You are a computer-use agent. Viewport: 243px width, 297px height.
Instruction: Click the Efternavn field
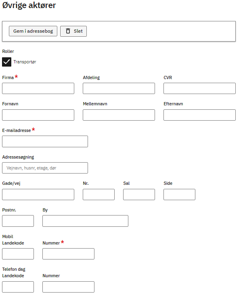coord(199,115)
